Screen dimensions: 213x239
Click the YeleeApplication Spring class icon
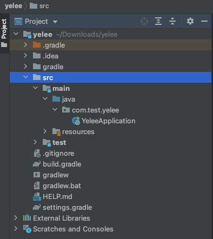click(x=76, y=121)
